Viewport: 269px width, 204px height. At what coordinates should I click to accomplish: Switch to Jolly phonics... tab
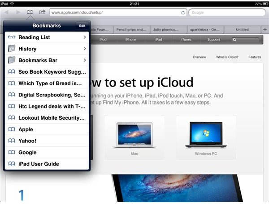[168, 29]
